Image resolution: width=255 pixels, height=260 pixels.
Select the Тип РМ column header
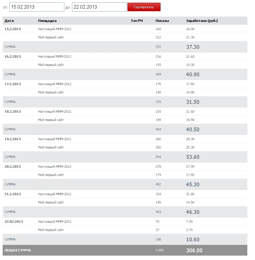click(137, 21)
